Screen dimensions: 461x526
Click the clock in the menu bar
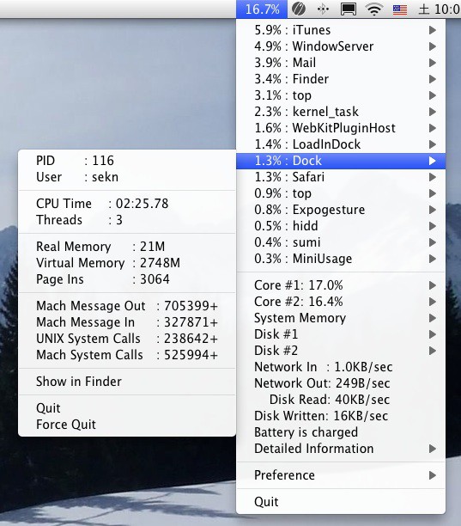[x=440, y=9]
